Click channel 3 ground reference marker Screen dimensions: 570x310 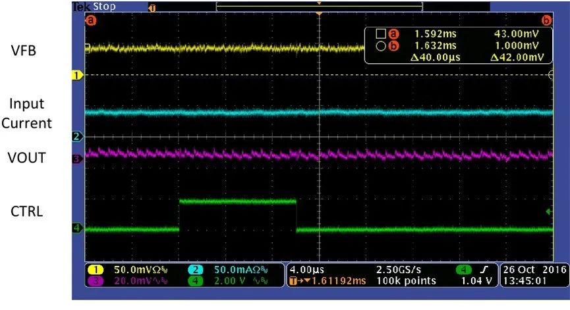[77, 159]
